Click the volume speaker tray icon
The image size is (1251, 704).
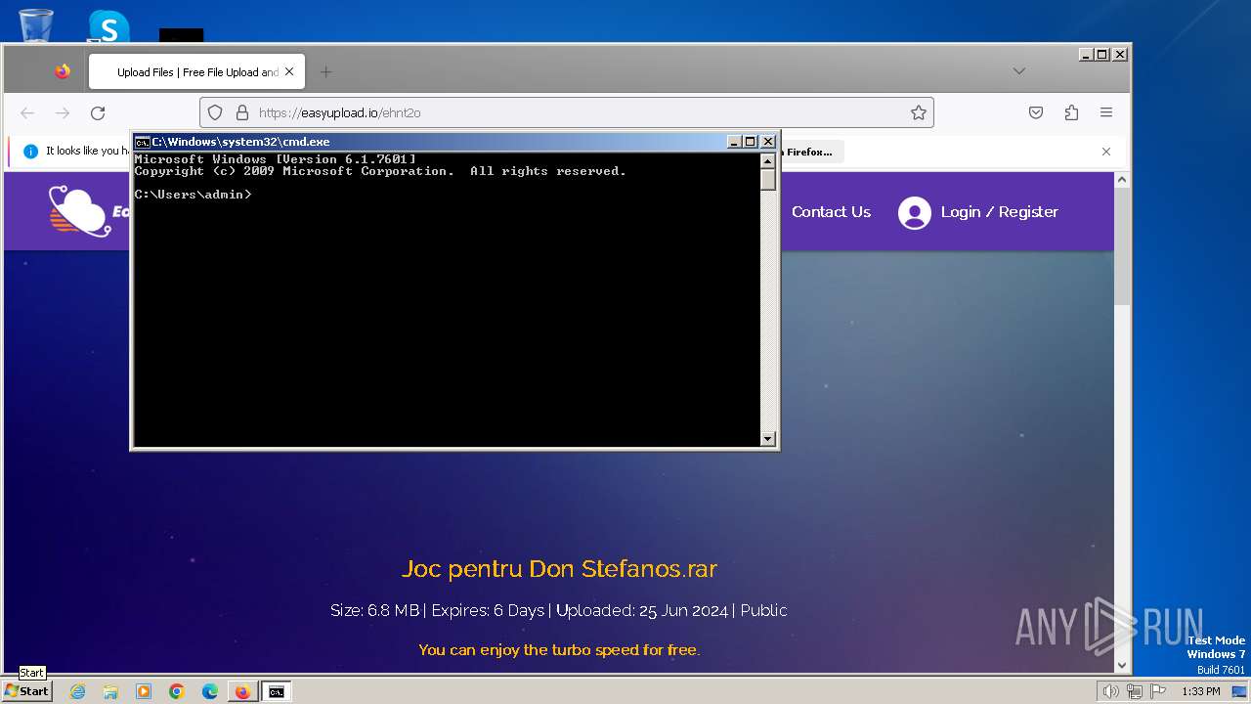tap(1111, 691)
